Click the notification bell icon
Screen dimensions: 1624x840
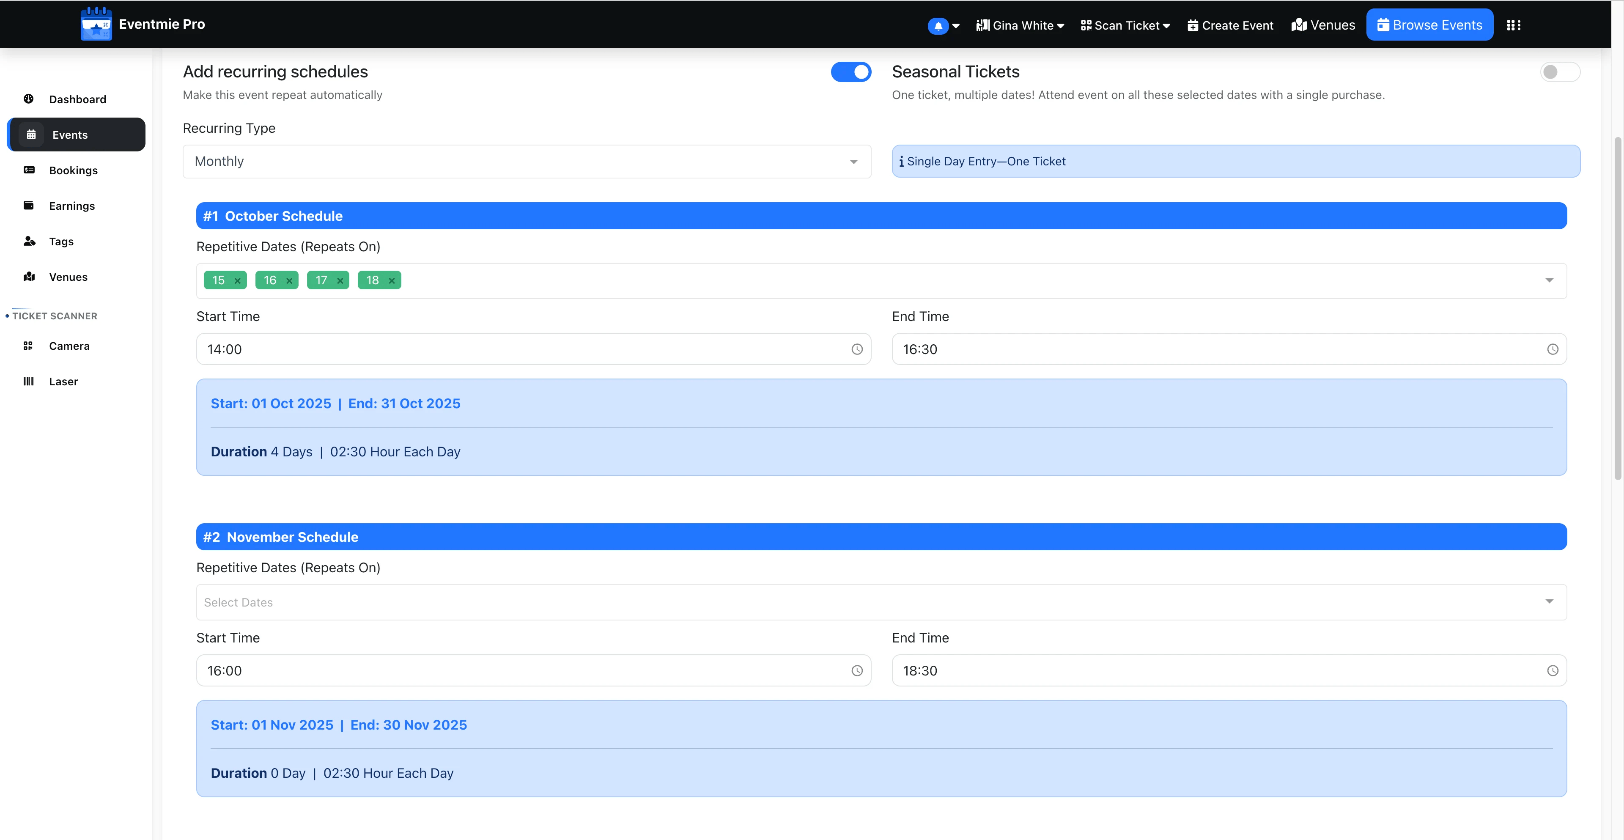pyautogui.click(x=938, y=26)
